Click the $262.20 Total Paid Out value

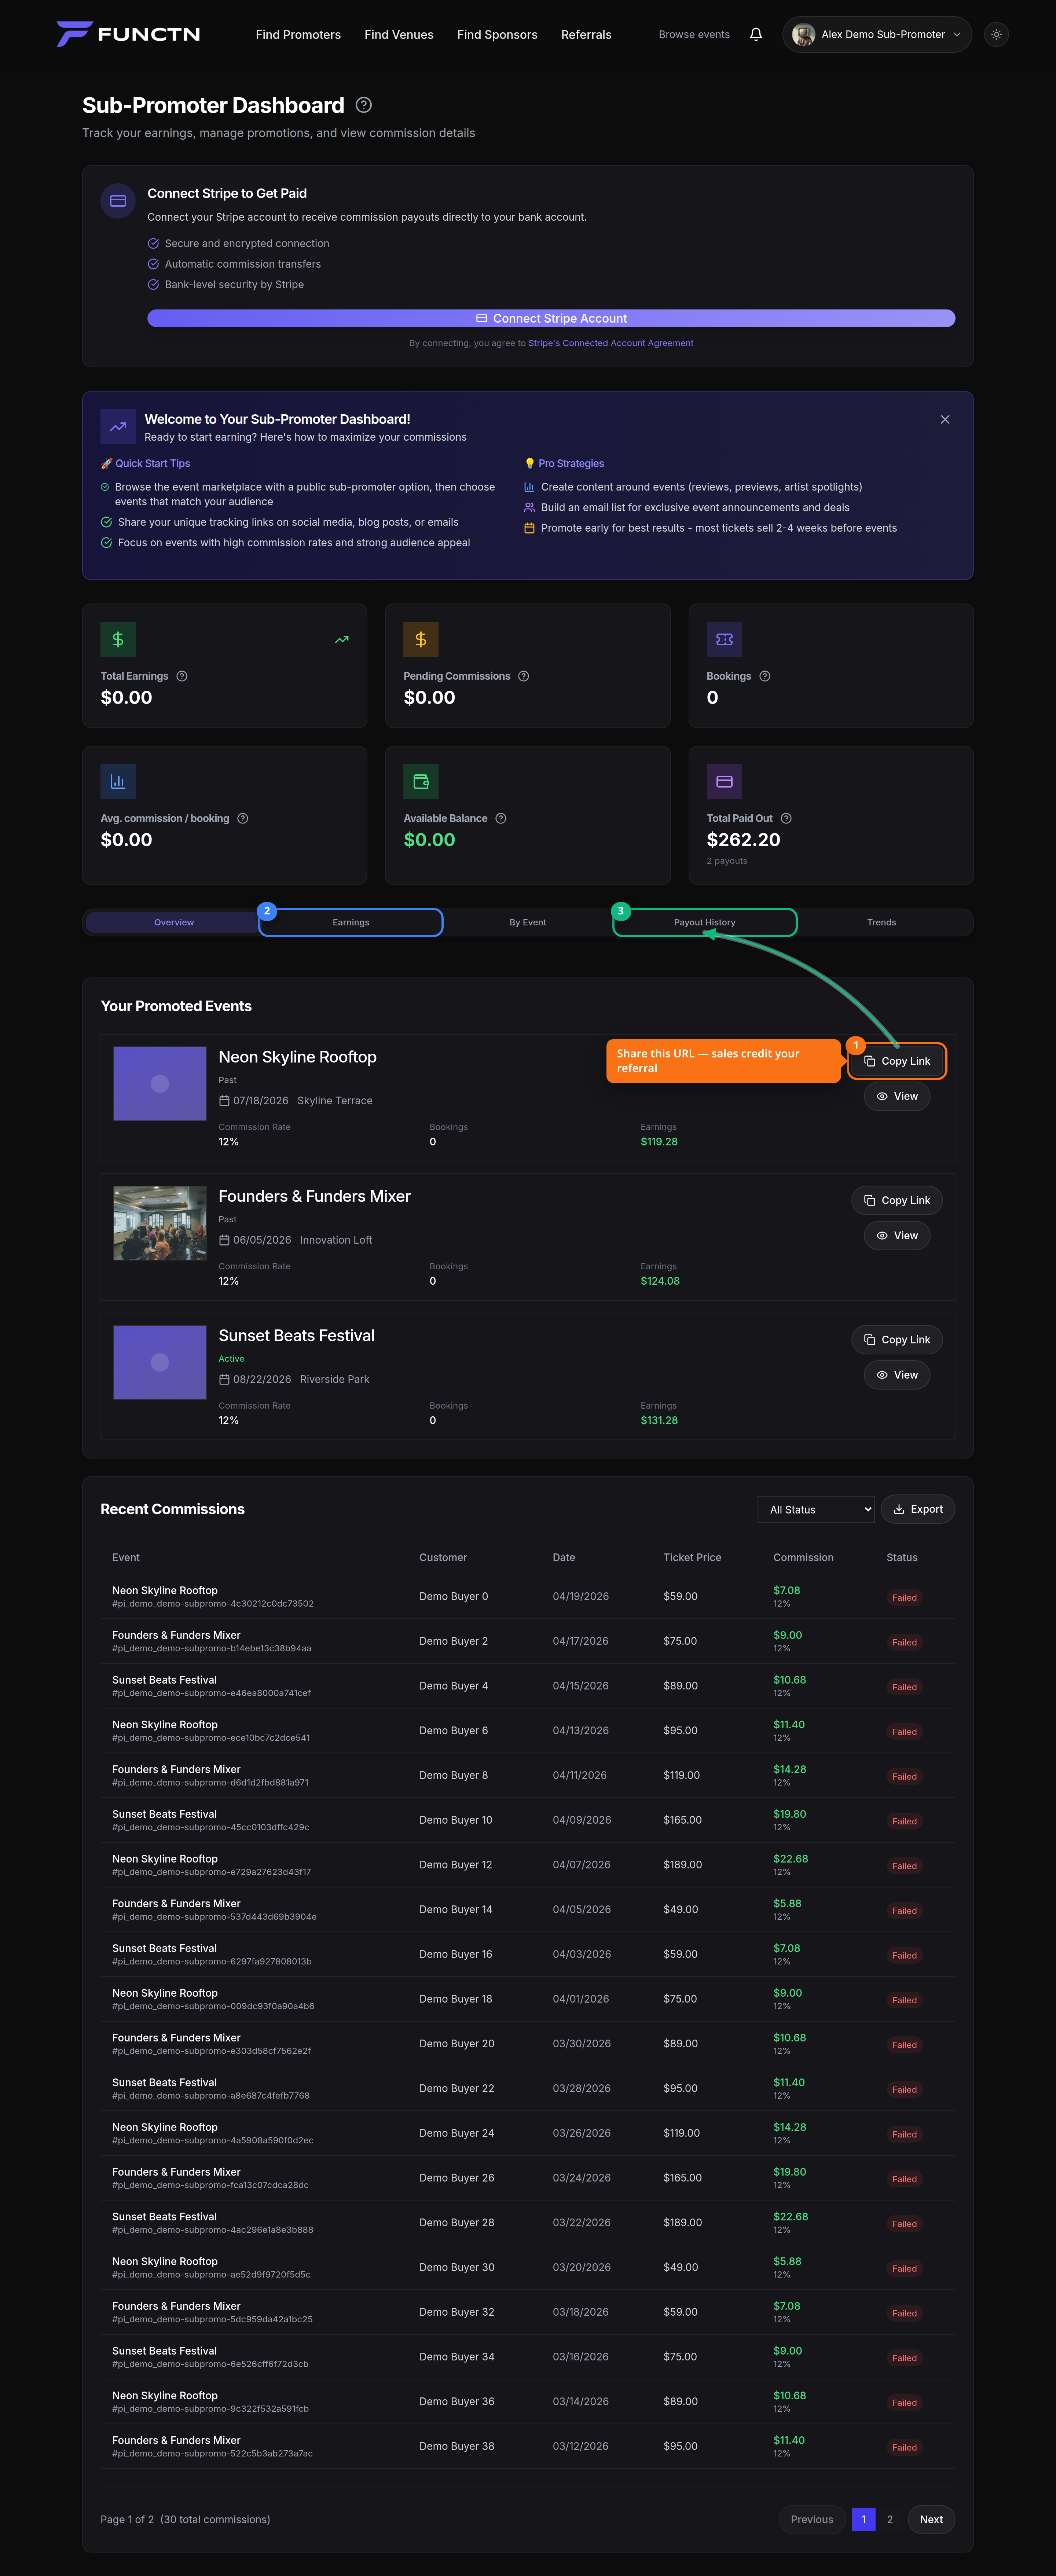click(744, 840)
